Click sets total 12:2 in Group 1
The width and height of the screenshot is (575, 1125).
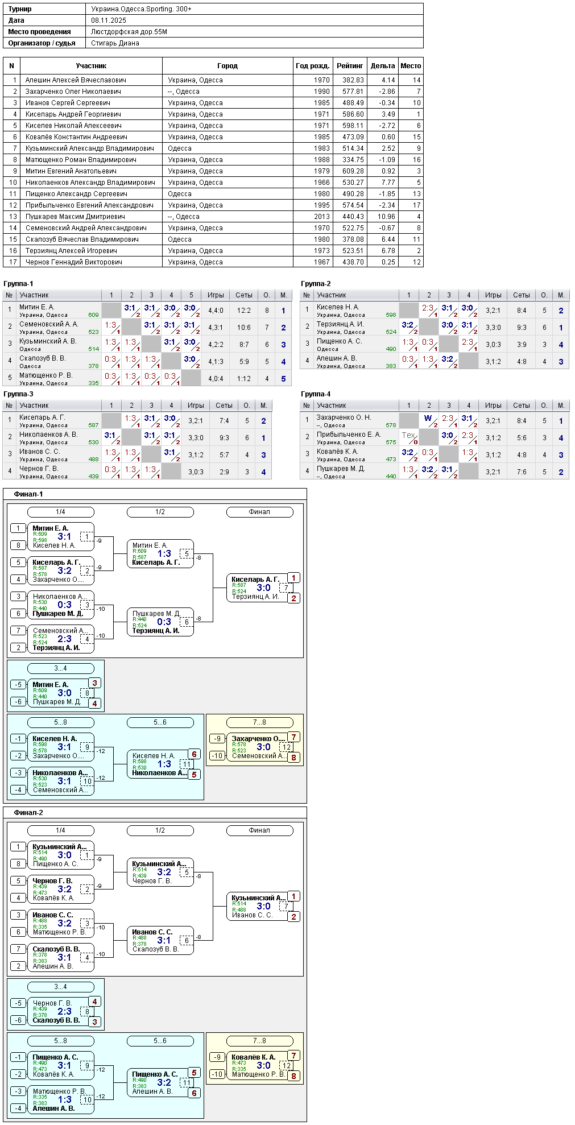point(244,311)
